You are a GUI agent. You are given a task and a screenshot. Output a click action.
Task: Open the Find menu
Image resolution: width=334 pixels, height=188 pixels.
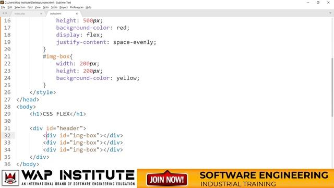(30, 7)
